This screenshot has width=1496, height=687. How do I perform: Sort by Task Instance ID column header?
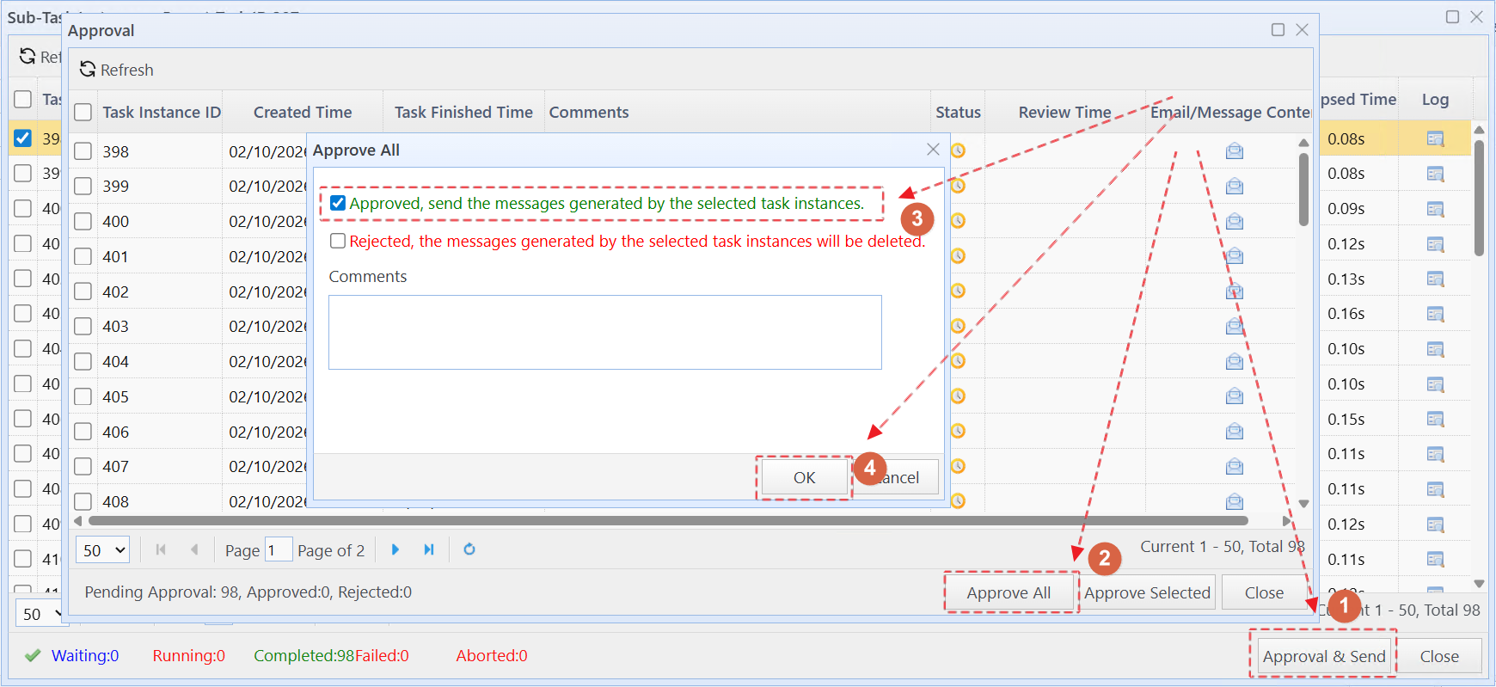coord(161,113)
